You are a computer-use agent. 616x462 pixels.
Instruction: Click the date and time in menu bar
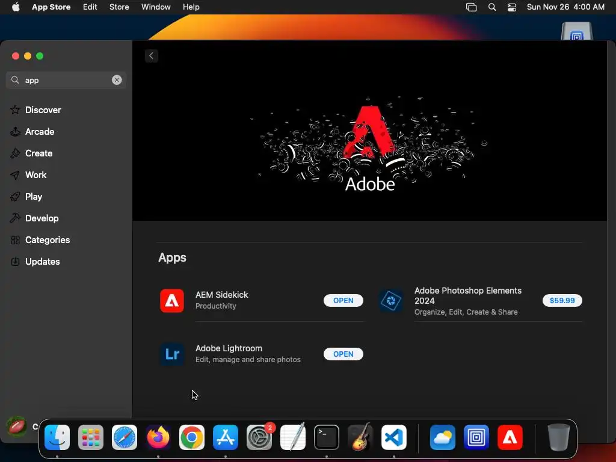pos(565,7)
